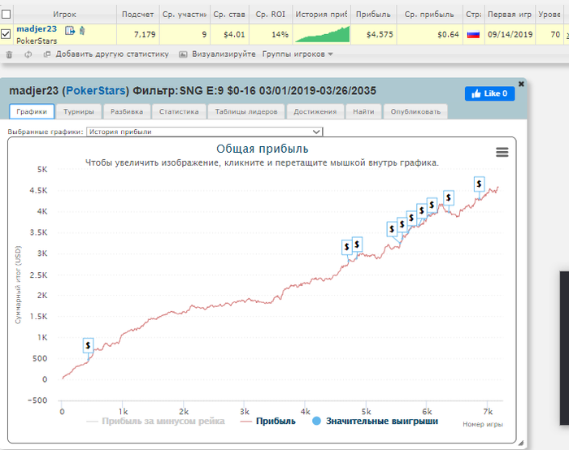Toggle the Прибыль за минусом рейка legend series

click(156, 421)
